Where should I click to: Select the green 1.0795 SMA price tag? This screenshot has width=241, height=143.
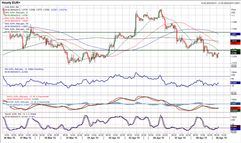(x=236, y=50)
